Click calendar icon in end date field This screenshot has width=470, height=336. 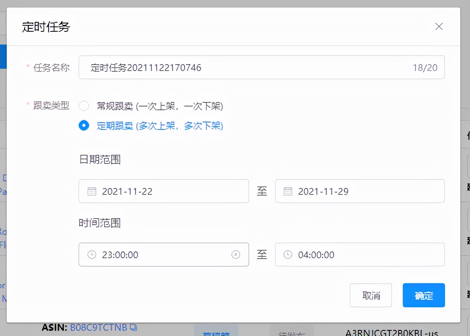[x=288, y=191]
